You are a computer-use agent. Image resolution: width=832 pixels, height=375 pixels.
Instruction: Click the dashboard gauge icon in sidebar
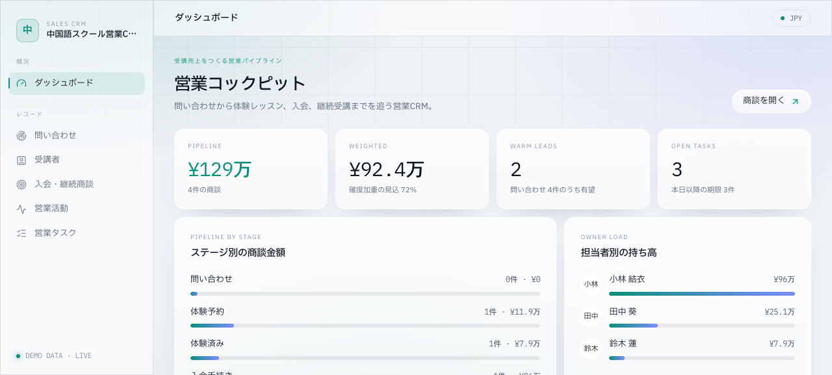[21, 83]
